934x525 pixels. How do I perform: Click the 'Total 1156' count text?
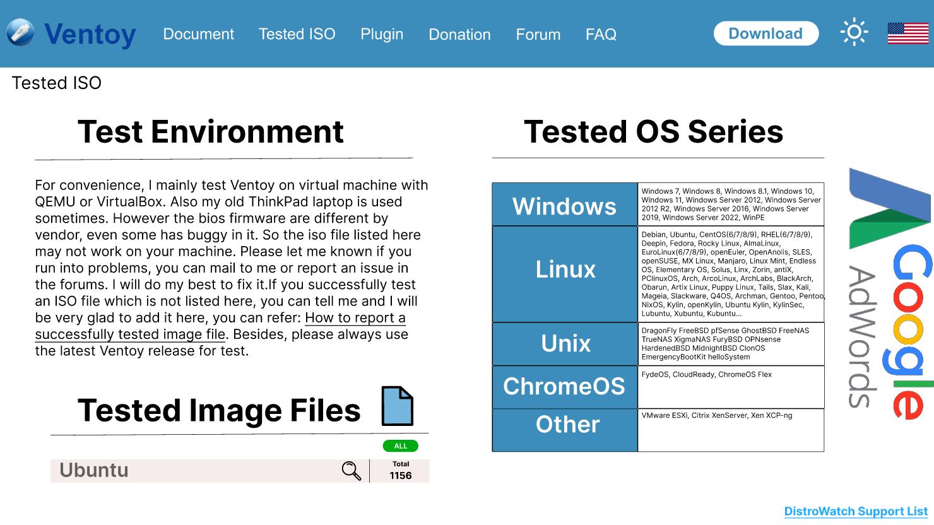pyautogui.click(x=401, y=471)
